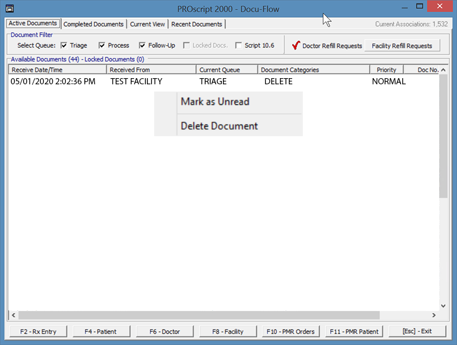Disable the Follow-Up queue checkbox
The image size is (457, 345).
click(x=142, y=45)
